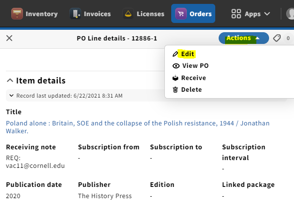Expand the Apps dropdown chevron
Viewport: 294px width, 204px height.
tap(267, 14)
